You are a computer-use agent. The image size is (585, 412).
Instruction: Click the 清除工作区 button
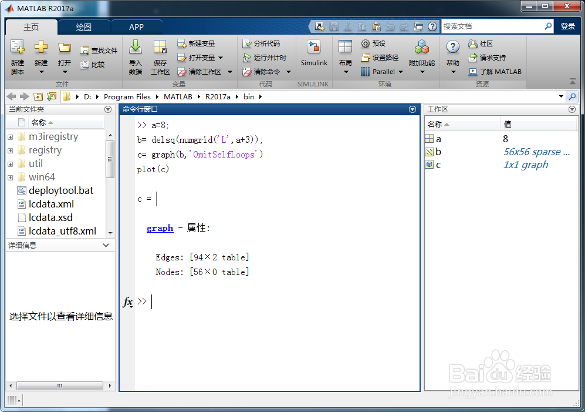point(199,72)
